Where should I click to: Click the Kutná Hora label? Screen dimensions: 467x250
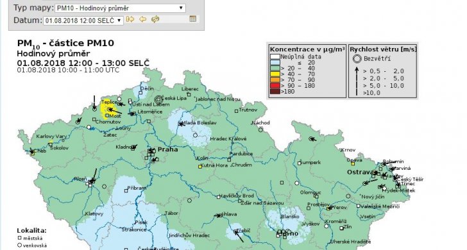(x=214, y=165)
